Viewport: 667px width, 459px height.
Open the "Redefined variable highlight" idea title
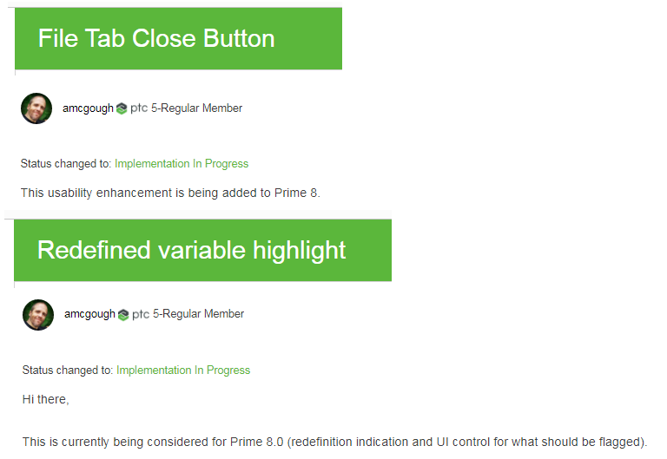click(x=191, y=250)
